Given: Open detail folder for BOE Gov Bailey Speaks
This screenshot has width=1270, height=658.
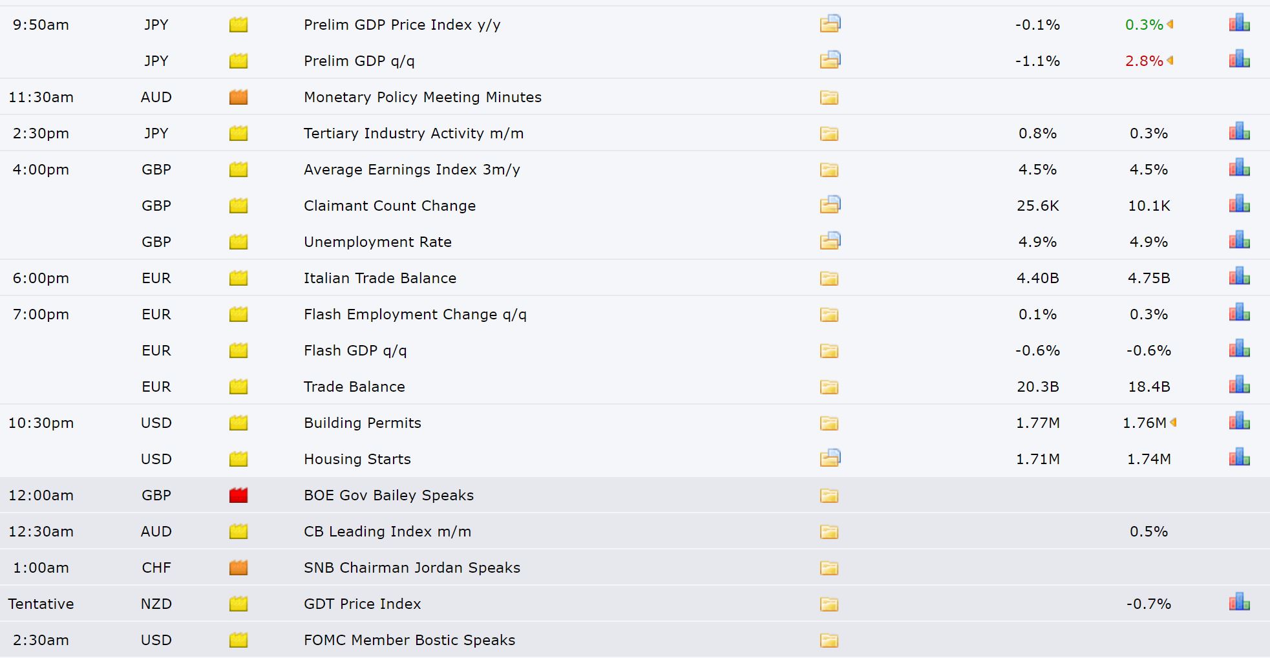Looking at the screenshot, I should pyautogui.click(x=829, y=496).
